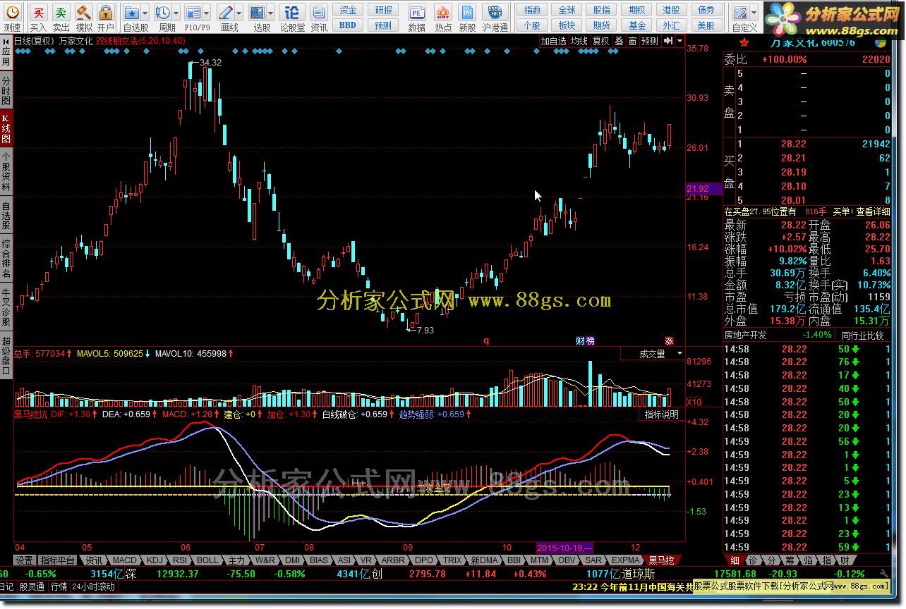Open the dropdown arrow right of 预测

679,42
